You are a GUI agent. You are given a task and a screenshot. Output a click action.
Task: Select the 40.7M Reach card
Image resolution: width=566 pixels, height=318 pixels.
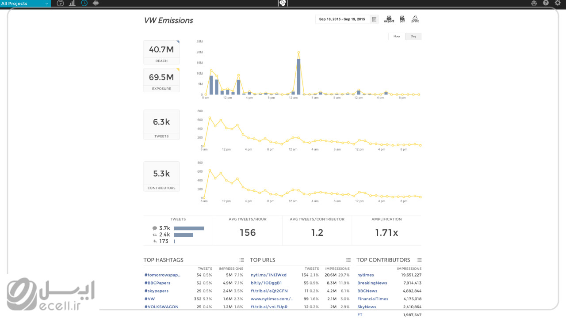161,53
